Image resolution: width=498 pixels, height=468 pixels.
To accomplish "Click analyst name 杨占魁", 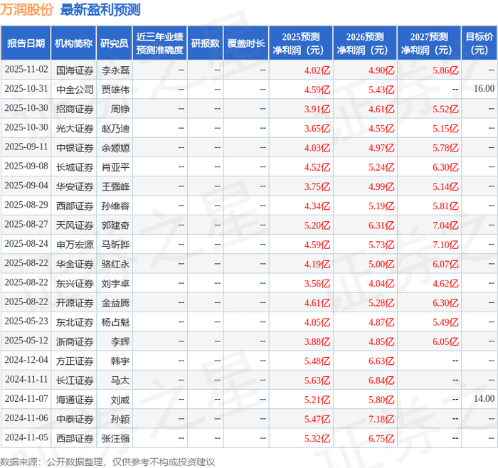I will click(x=115, y=321).
